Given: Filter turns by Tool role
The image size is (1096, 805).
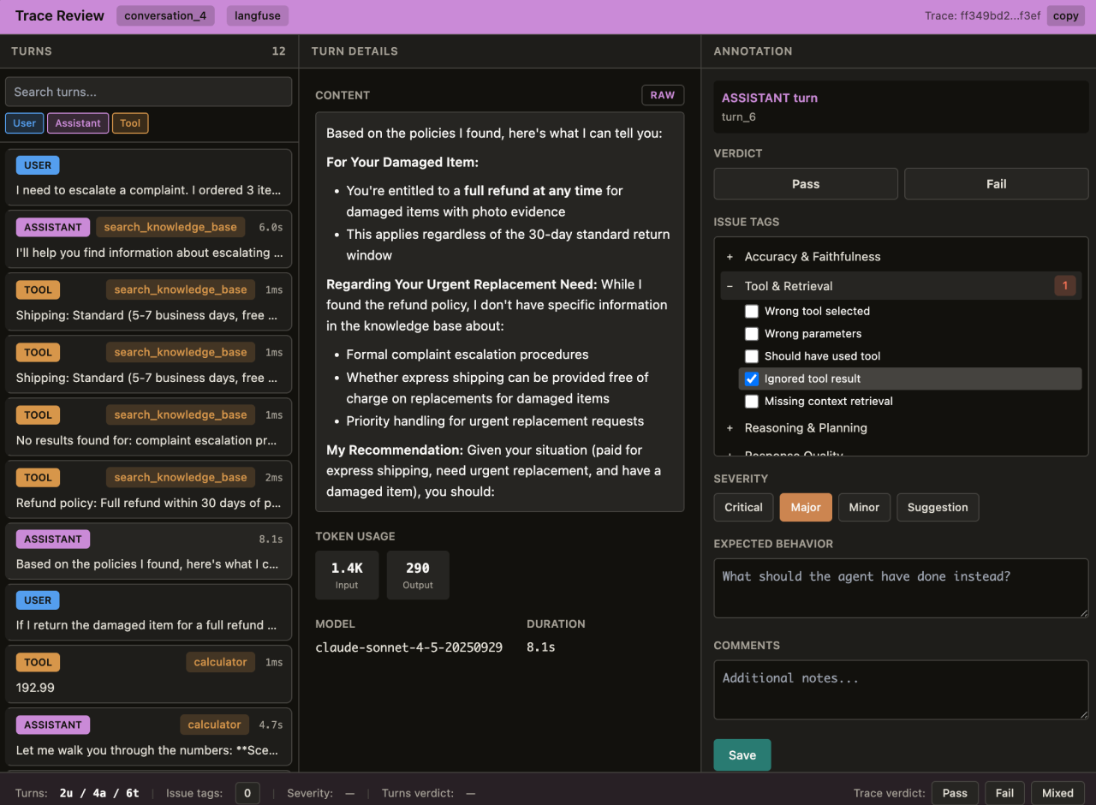Looking at the screenshot, I should click(x=130, y=123).
